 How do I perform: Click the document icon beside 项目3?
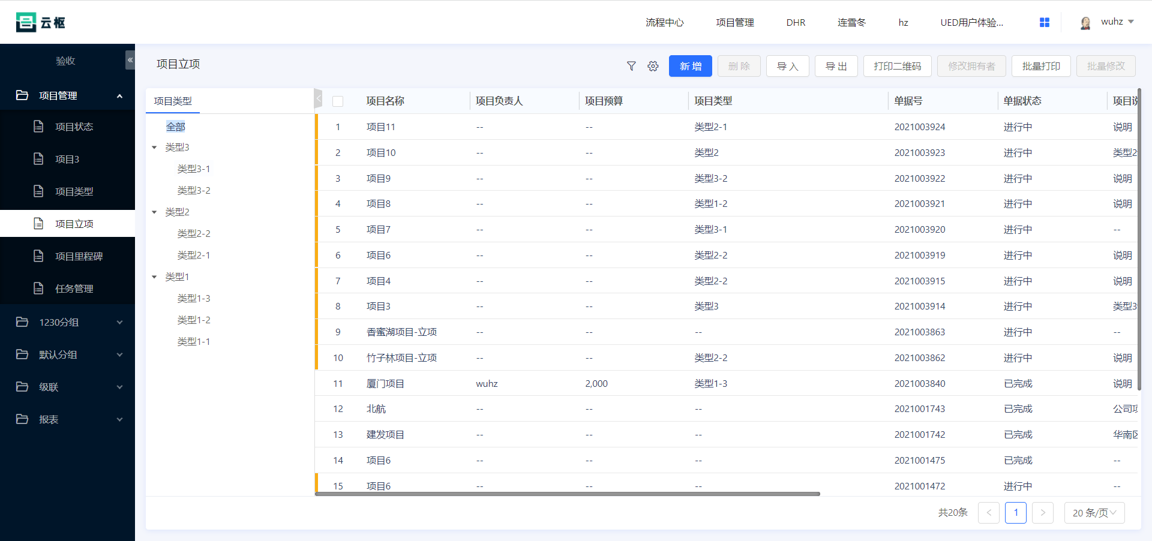(38, 158)
